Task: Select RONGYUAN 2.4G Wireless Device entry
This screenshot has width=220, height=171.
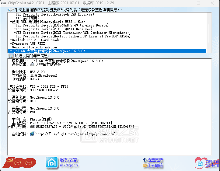Action: 62,25
